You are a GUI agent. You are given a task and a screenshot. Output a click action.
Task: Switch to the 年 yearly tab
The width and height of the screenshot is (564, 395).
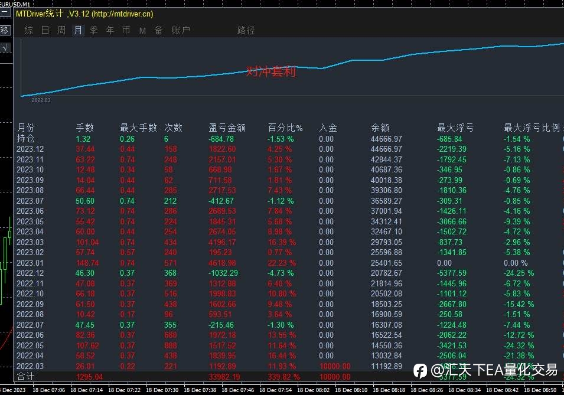pyautogui.click(x=110, y=30)
